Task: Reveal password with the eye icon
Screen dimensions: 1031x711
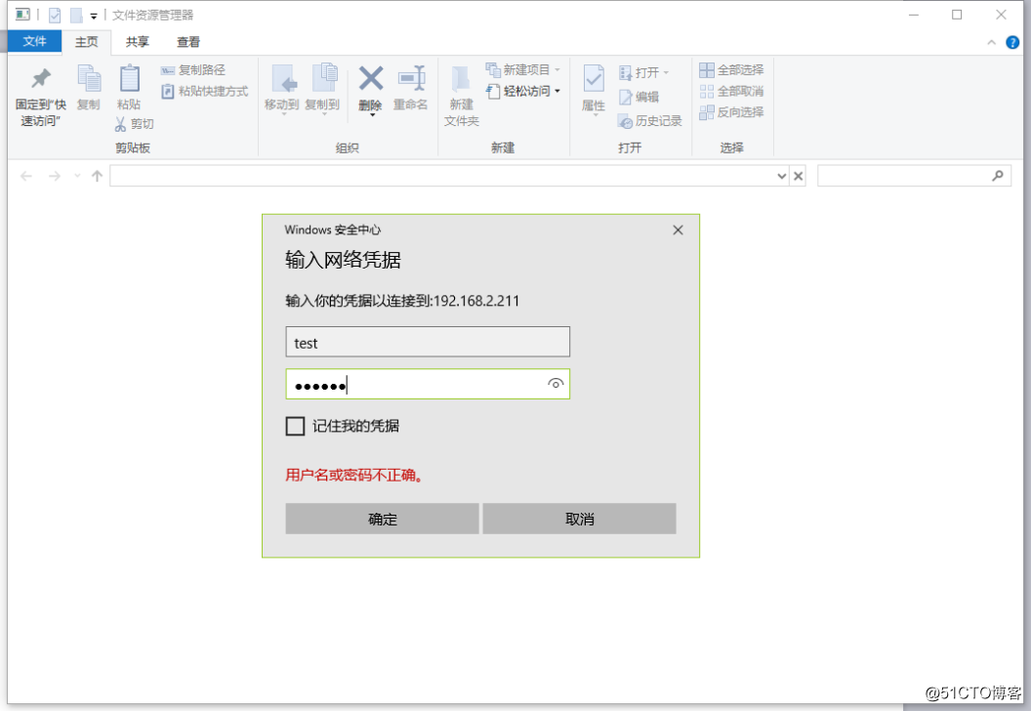Action: pos(556,384)
